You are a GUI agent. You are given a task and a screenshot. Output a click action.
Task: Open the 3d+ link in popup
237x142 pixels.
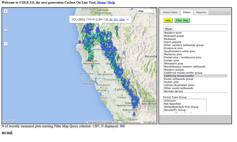116,19
